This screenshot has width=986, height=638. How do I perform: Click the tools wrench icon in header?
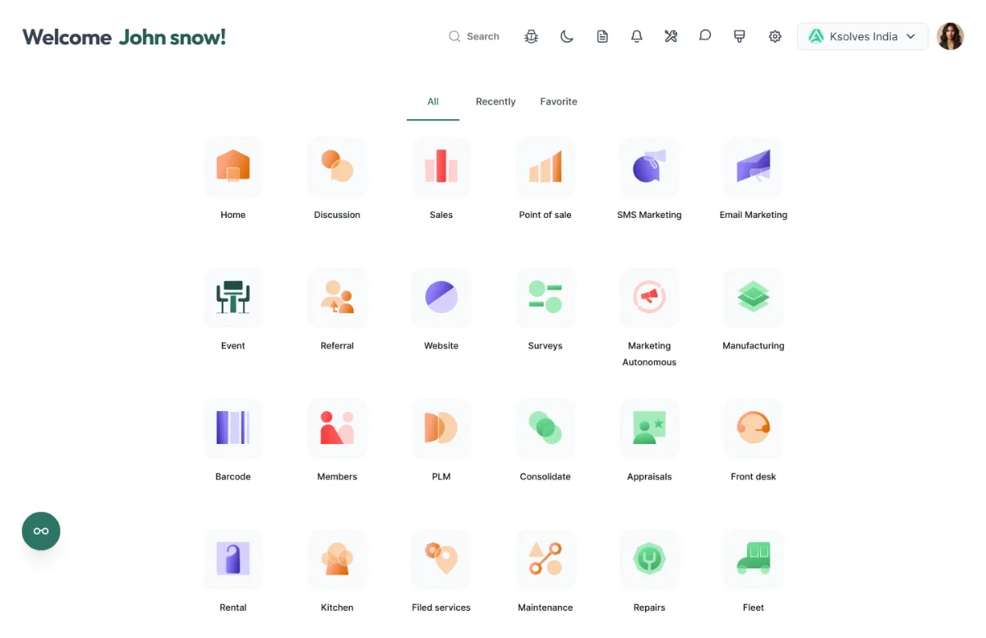(x=671, y=36)
